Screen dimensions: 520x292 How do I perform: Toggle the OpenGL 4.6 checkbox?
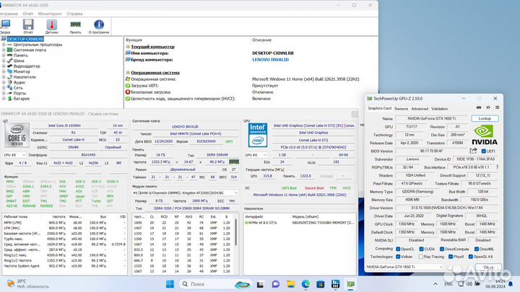point(471,257)
